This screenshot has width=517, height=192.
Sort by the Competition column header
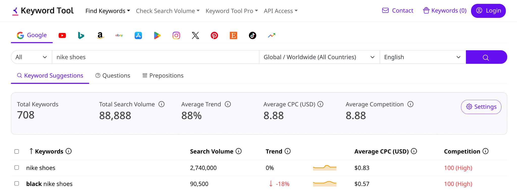[462, 151]
